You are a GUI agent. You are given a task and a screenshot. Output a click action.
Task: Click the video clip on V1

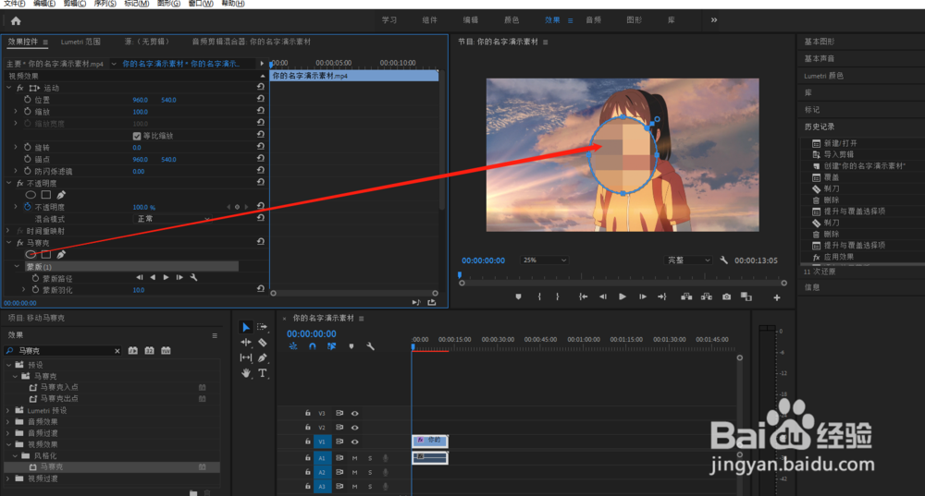pos(430,441)
